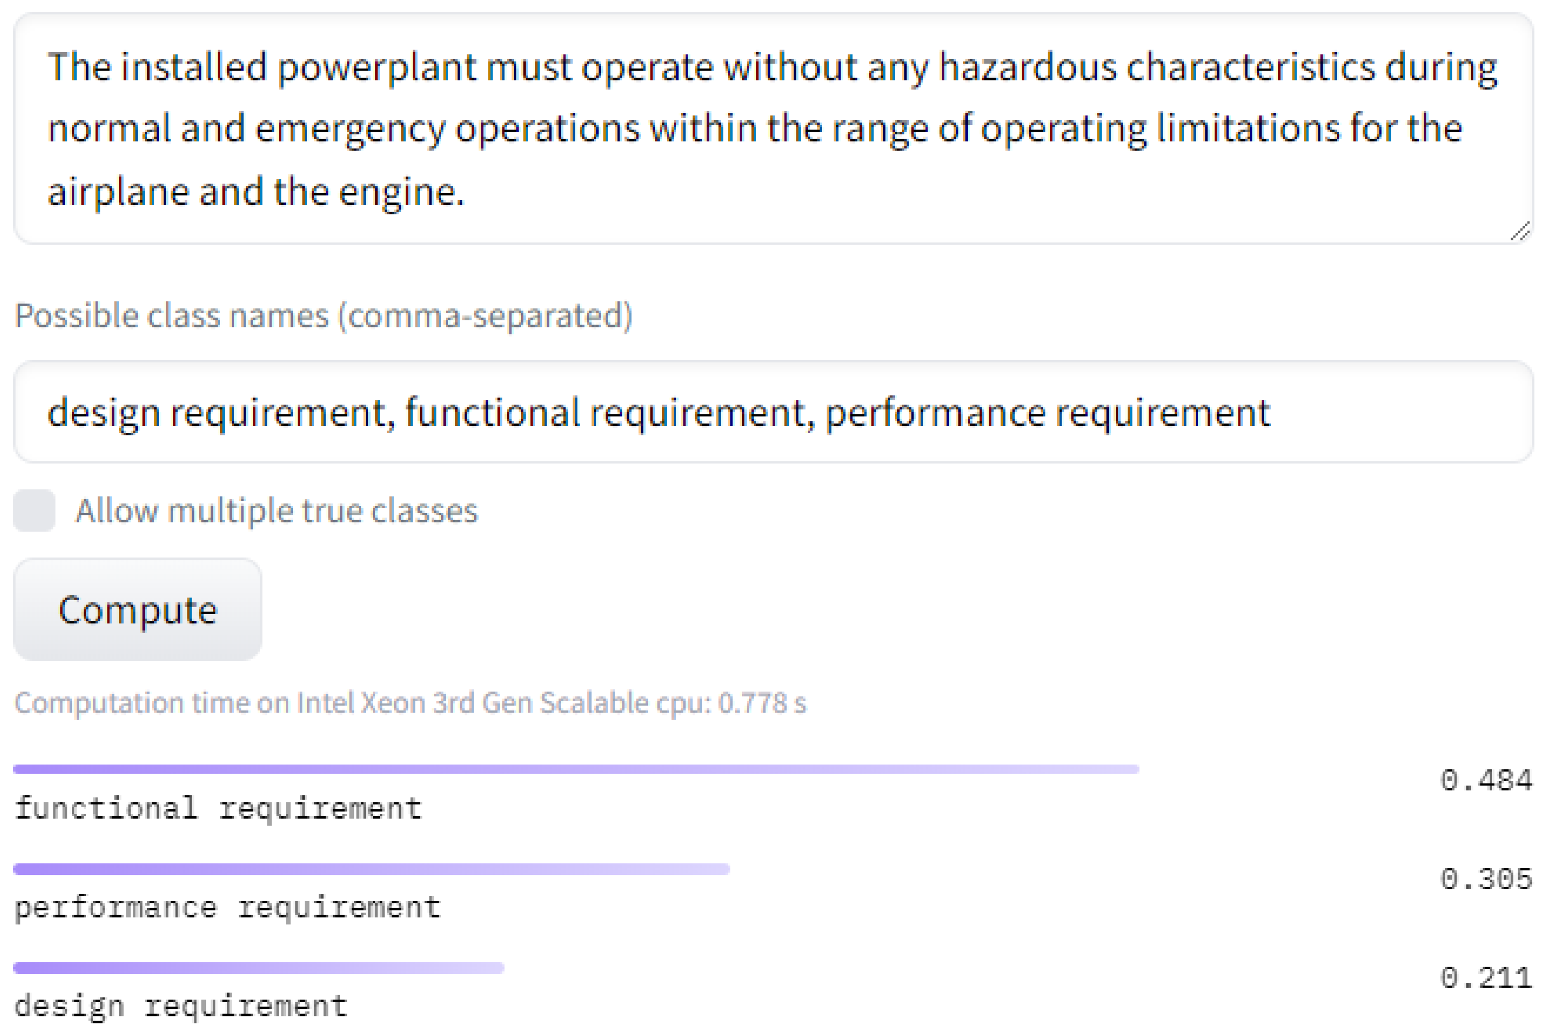Click the design requirement score bar
The width and height of the screenshot is (1547, 1032).
click(259, 968)
